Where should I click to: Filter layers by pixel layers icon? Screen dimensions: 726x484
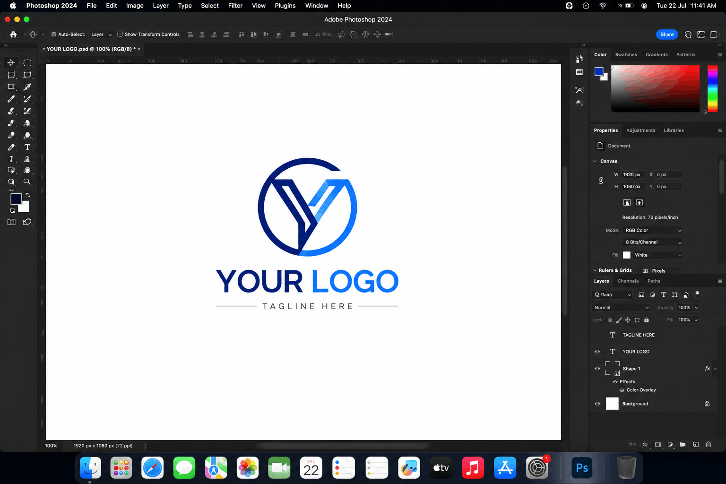tap(641, 294)
